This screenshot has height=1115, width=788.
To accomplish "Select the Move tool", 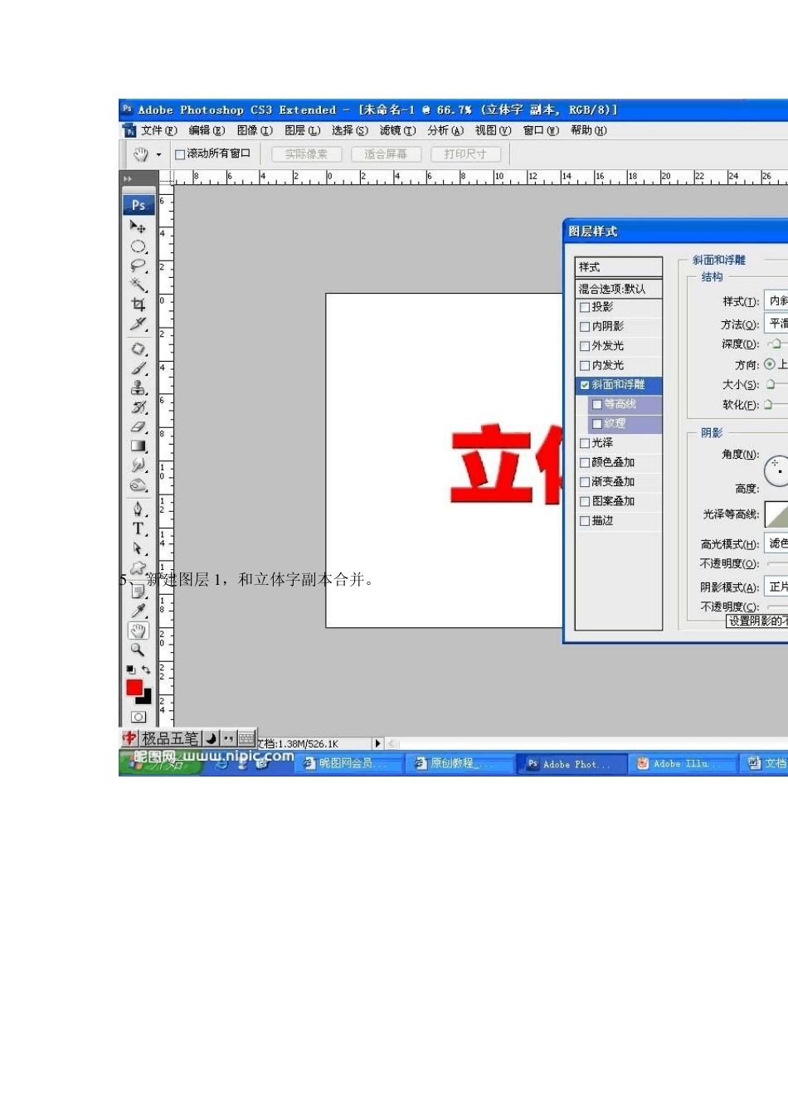I will [138, 226].
